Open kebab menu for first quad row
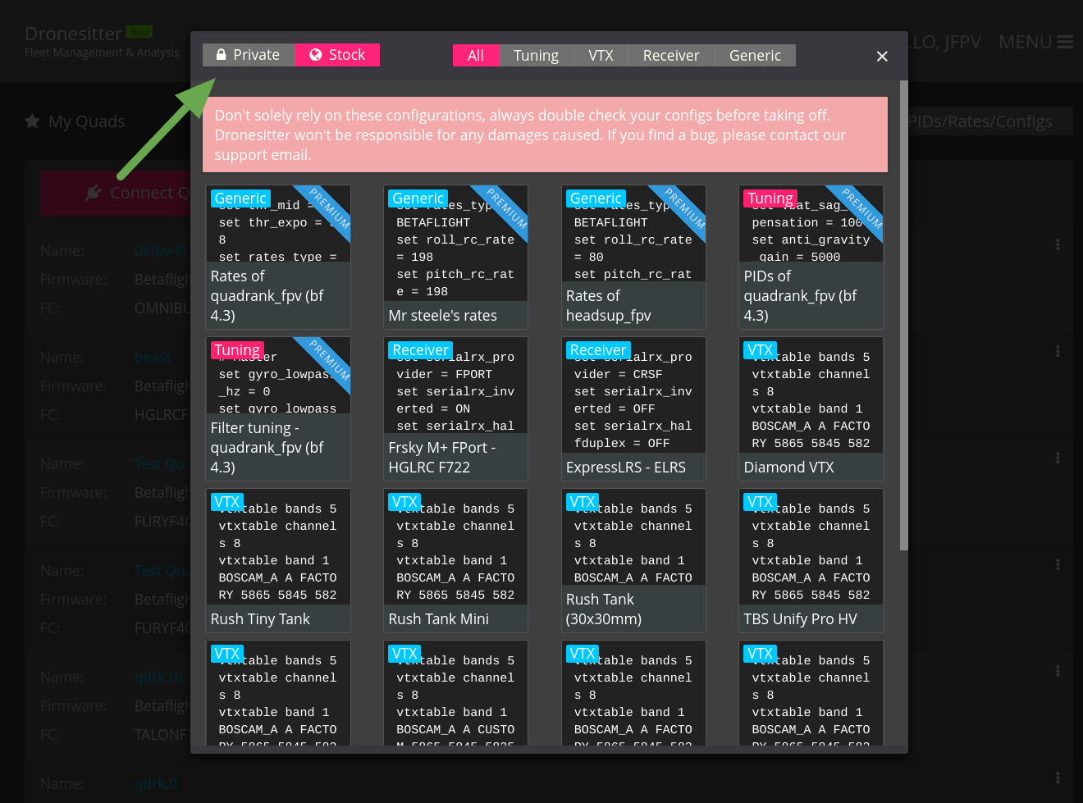Viewport: 1083px width, 803px height. coord(1058,244)
